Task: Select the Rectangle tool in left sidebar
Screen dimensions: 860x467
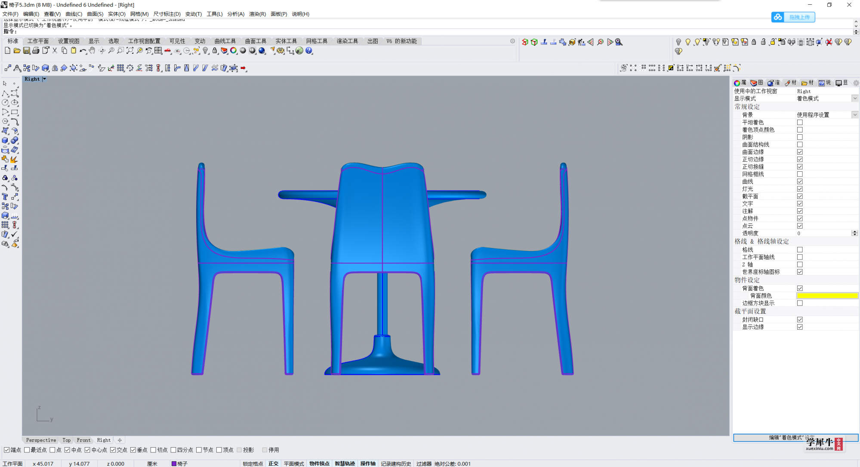Action: point(15,112)
